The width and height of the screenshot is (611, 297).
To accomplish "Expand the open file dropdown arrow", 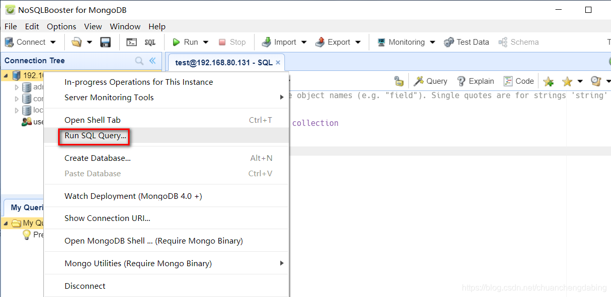I will click(x=89, y=42).
